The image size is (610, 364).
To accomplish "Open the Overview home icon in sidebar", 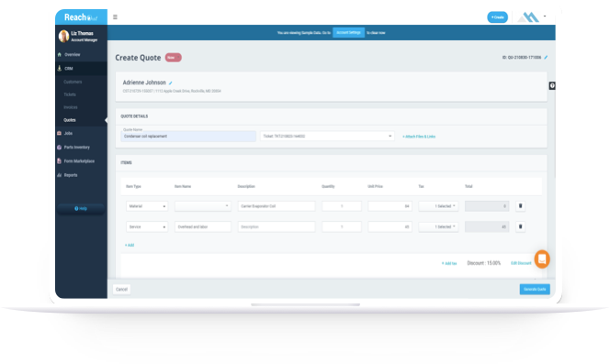I will point(60,55).
